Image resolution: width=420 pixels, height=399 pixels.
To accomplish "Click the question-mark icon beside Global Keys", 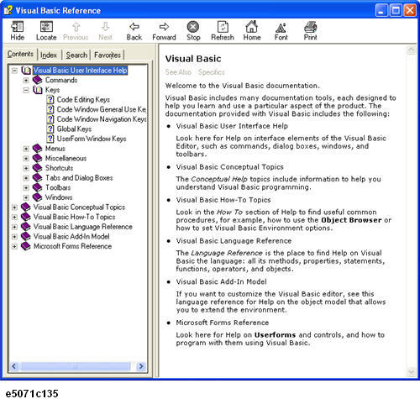I will tap(50, 129).
